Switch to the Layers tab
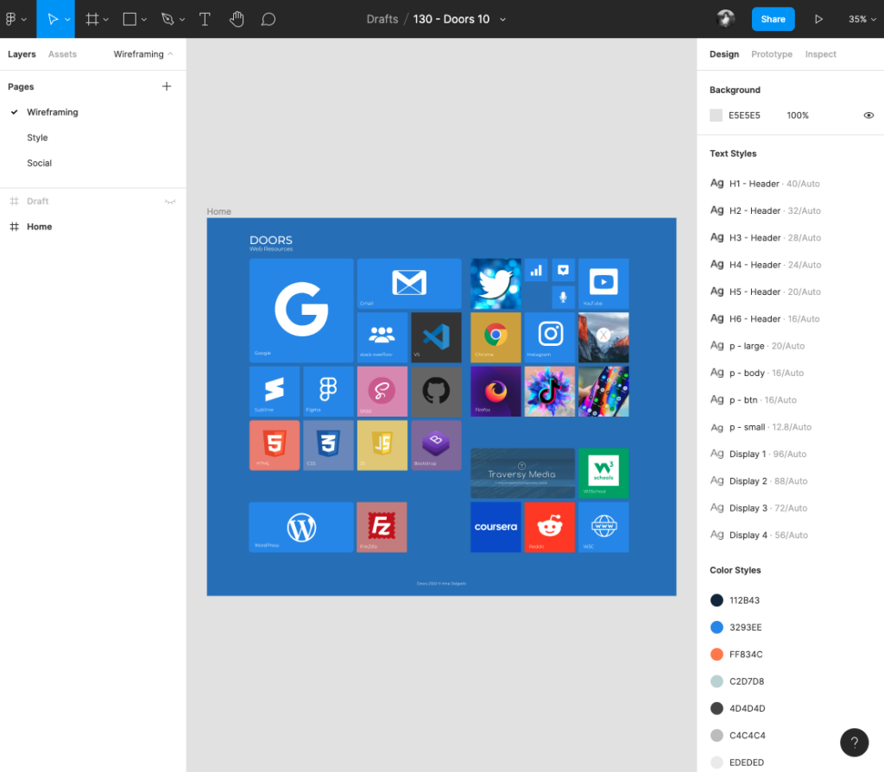 pyautogui.click(x=22, y=54)
